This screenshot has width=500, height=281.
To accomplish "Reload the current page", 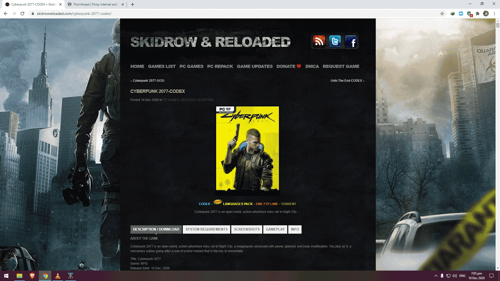I will coord(22,14).
